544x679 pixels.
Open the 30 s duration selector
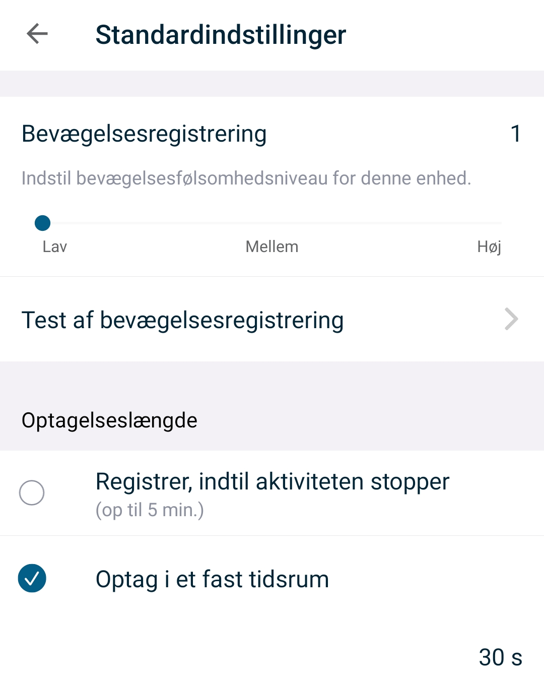[x=500, y=657]
